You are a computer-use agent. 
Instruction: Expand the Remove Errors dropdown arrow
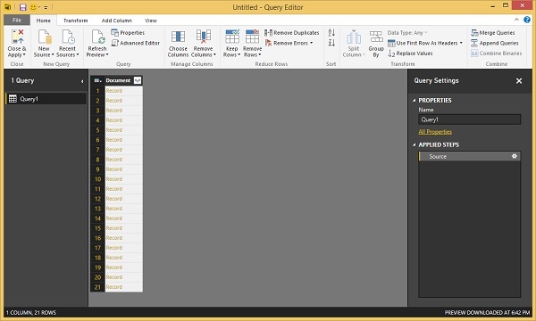312,43
